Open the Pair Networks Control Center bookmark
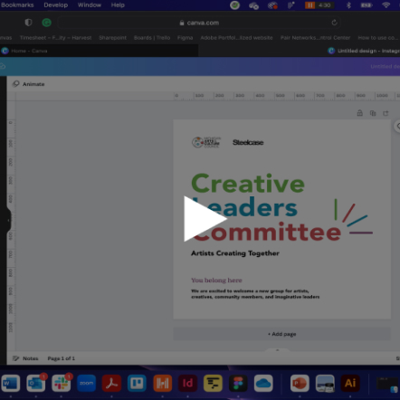This screenshot has width=400, height=400. tap(315, 38)
